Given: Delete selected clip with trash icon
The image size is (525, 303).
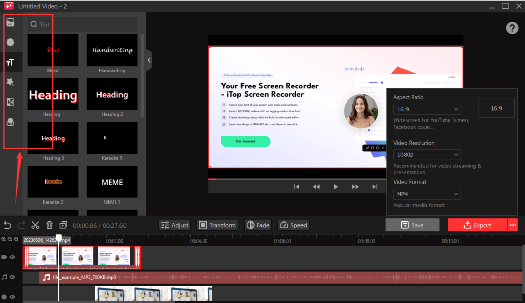Looking at the screenshot, I should (49, 225).
